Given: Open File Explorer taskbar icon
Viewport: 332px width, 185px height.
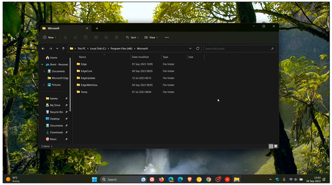Looking at the screenshot, I should (237, 179).
